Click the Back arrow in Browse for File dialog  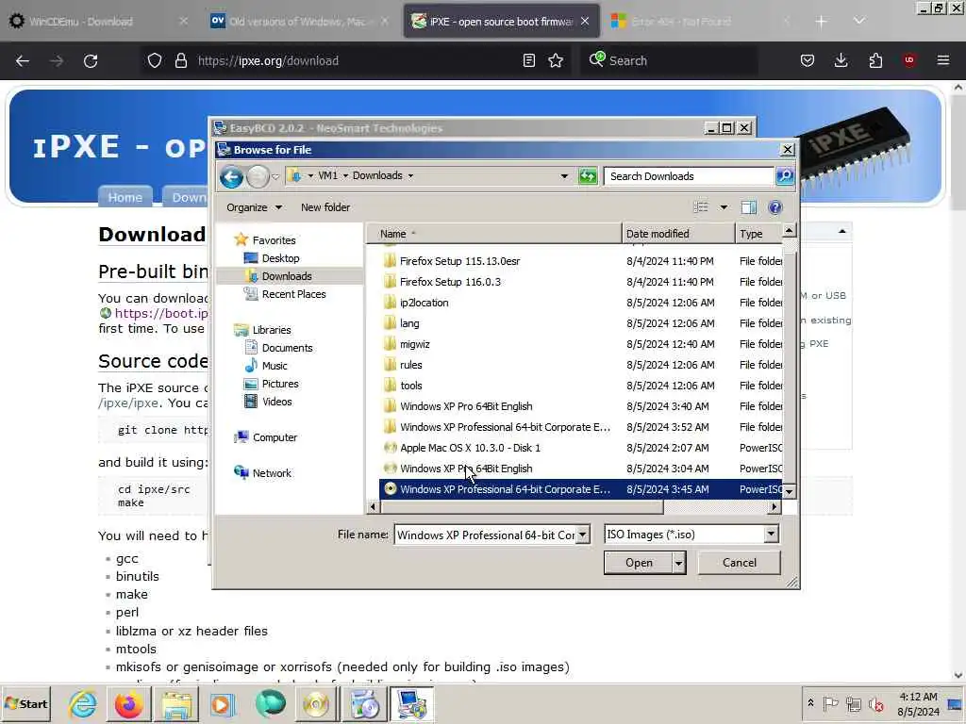coord(232,176)
